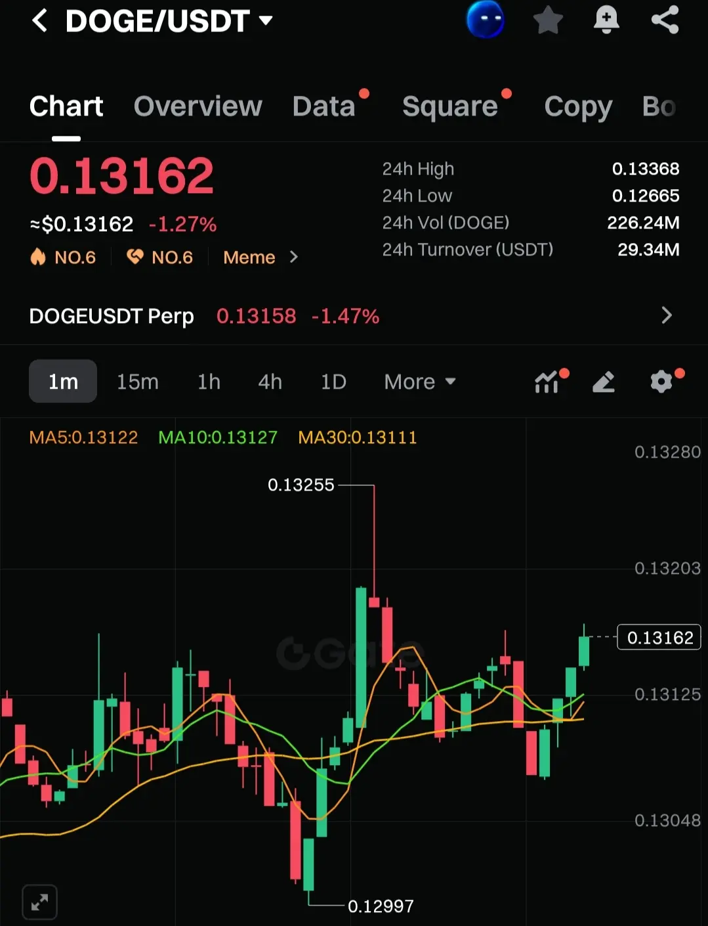The width and height of the screenshot is (708, 926).
Task: Open the DOGE/USDT pair selector dropdown
Action: click(169, 21)
